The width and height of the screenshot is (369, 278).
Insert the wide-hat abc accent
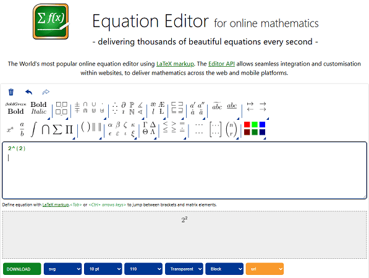tap(217, 106)
